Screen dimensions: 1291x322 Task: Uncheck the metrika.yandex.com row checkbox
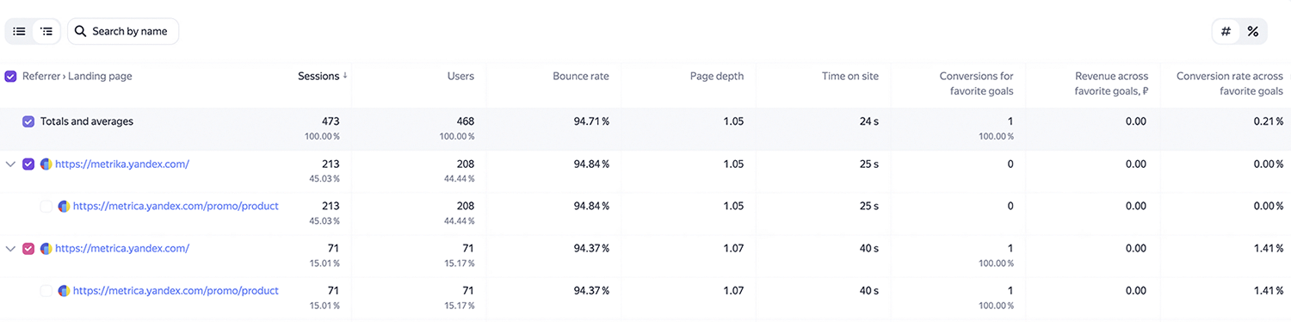pyautogui.click(x=28, y=164)
